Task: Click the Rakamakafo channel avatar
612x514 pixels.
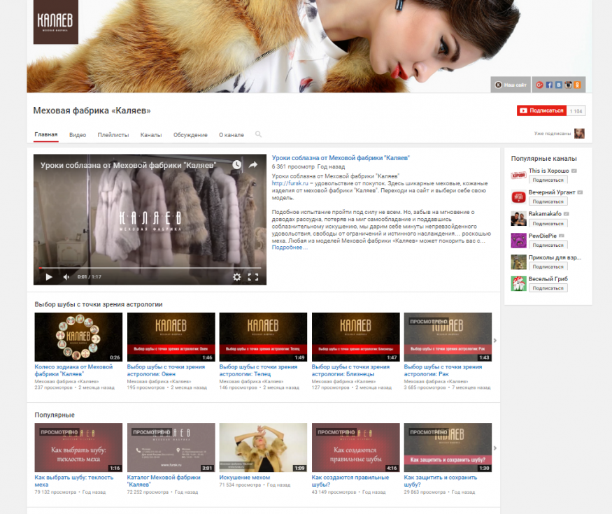Action: (519, 219)
